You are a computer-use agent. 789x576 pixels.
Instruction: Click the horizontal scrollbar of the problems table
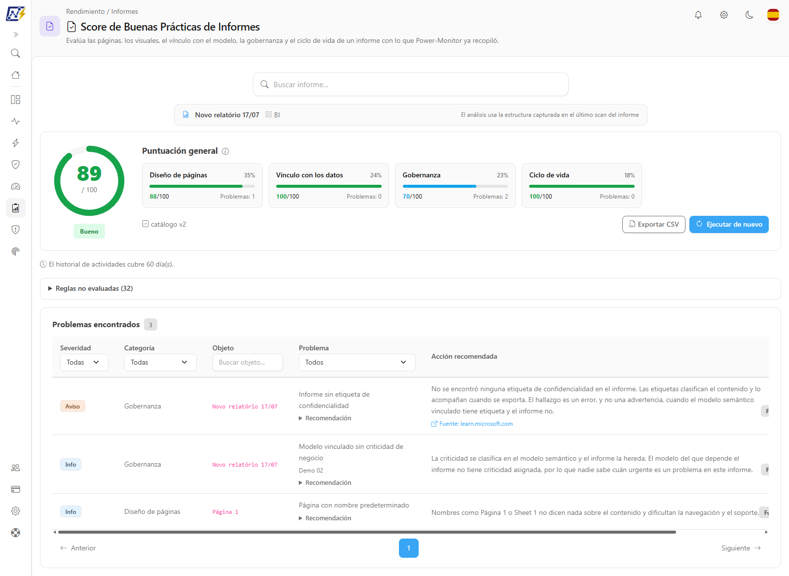coord(367,532)
